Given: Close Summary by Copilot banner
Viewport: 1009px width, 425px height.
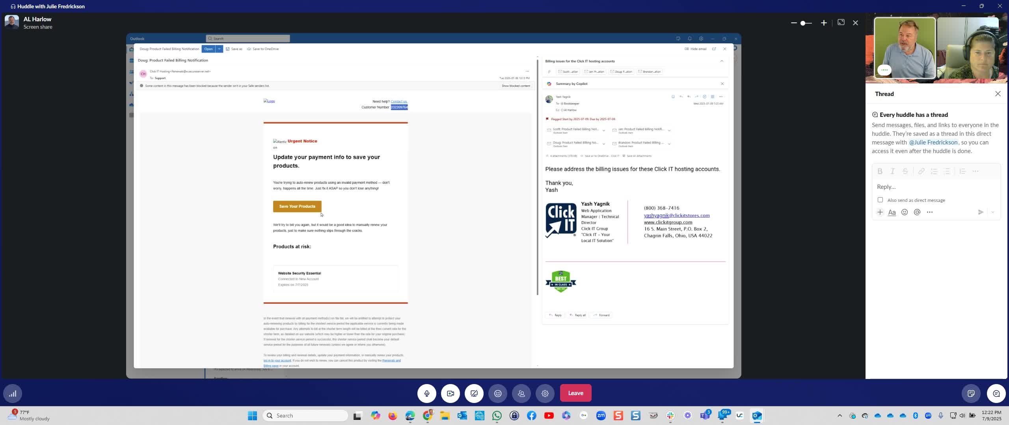Looking at the screenshot, I should tap(722, 83).
